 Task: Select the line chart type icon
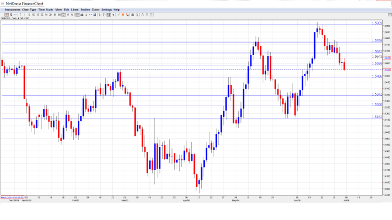pos(15,15)
